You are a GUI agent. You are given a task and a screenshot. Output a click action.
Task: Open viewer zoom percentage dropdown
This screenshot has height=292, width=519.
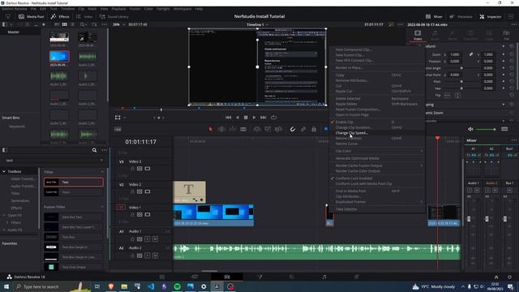tap(119, 24)
